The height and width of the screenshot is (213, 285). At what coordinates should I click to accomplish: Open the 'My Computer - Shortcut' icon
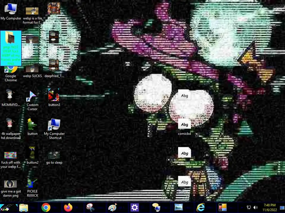click(54, 129)
